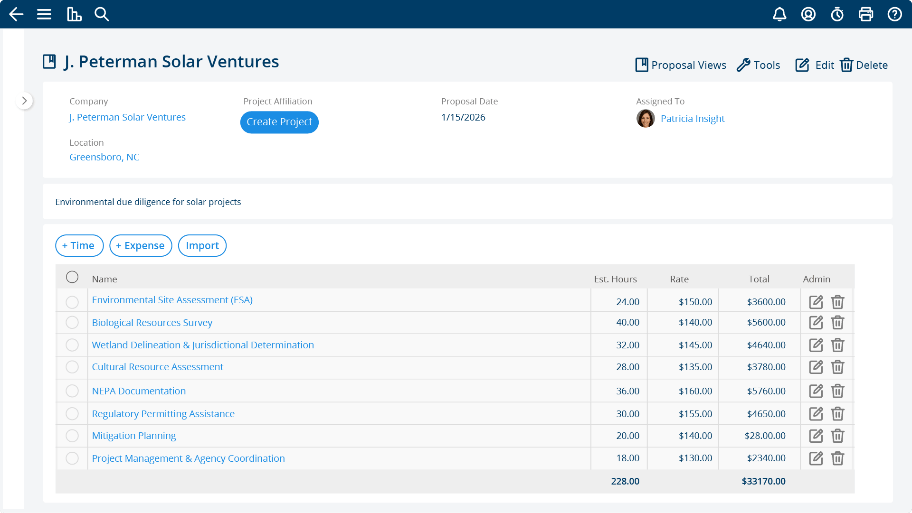Open J. Peterman Solar Ventures company link

point(127,117)
